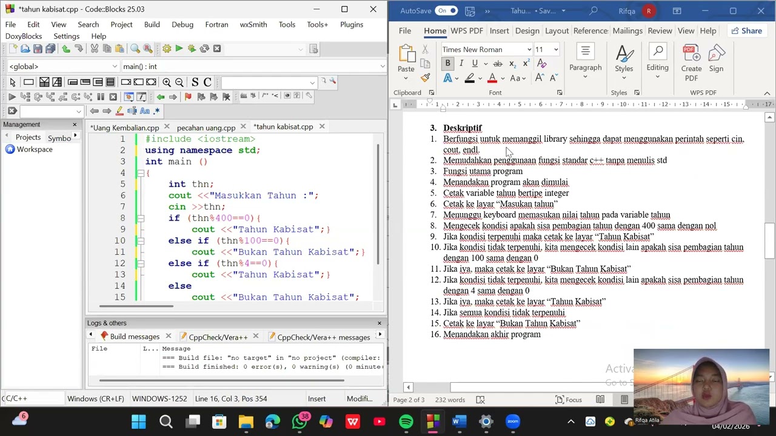Toggle Bold formatting in Word
The image size is (776, 436).
(447, 64)
